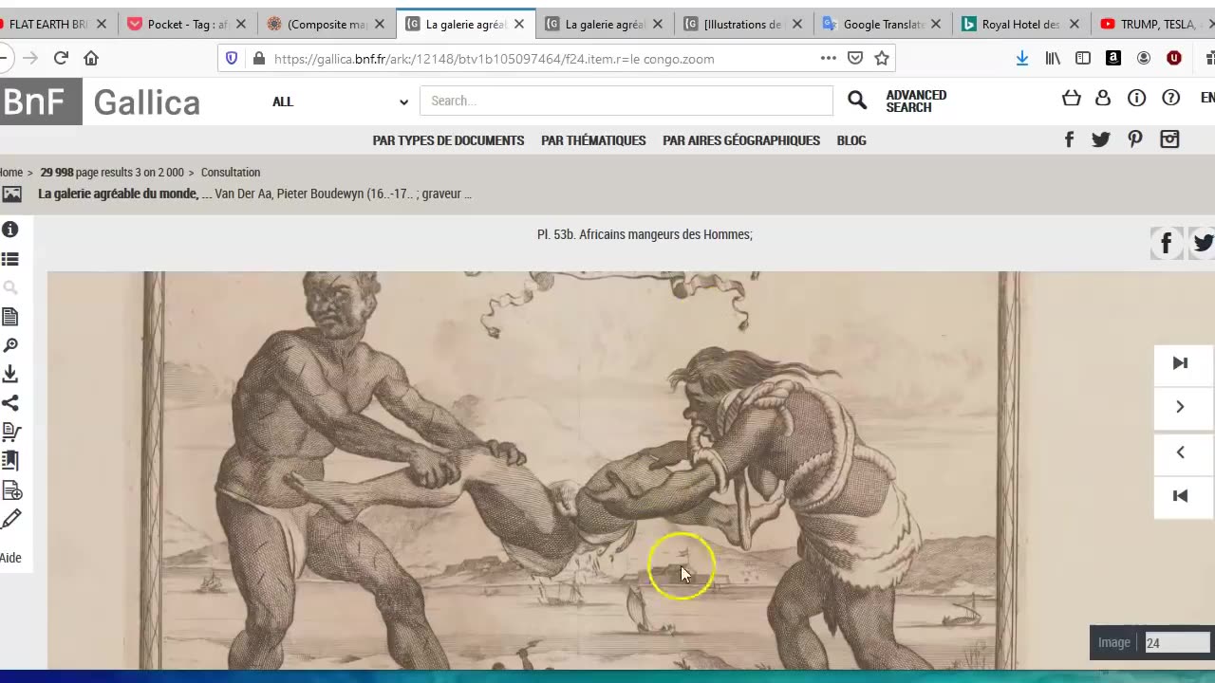
Task: Click the Amazon extension icon
Action: (1113, 58)
